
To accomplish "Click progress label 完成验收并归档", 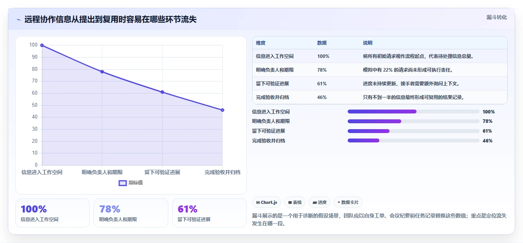I will click(x=269, y=140).
